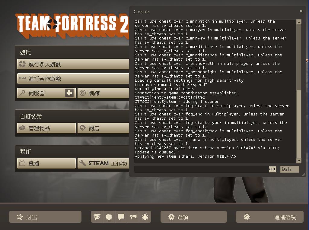Click line 'CTFGCClientSystem::PostInitGC'
This screenshot has height=230, width=309.
tap(170, 97)
